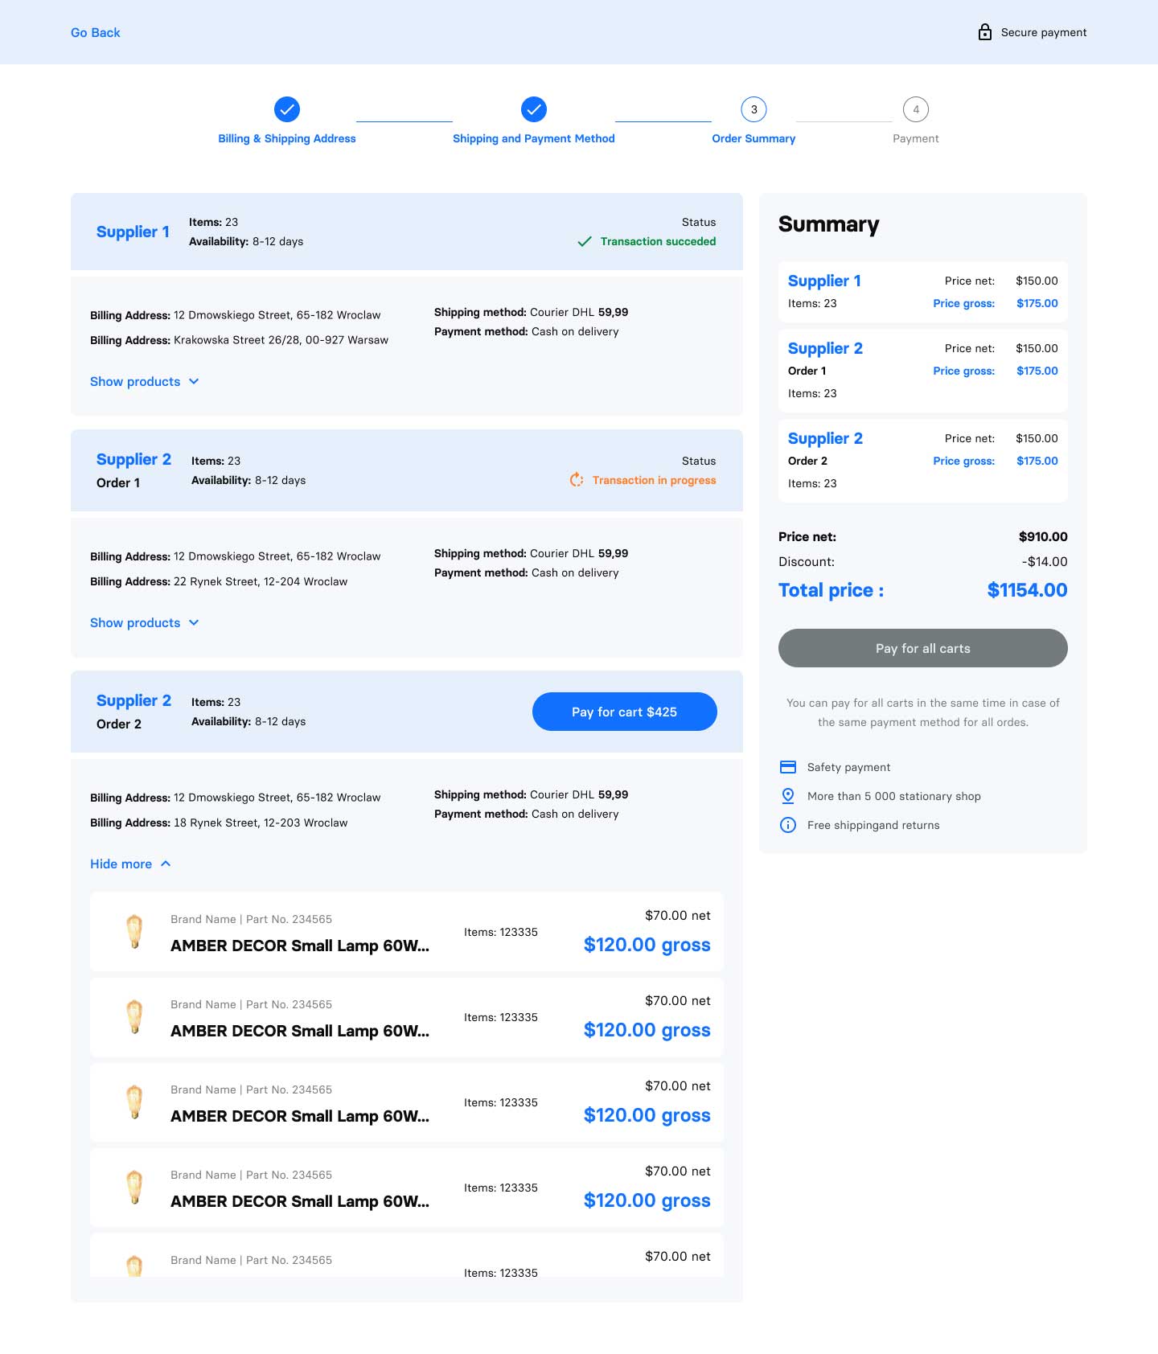Click the stationary shop location pin icon
Viewport: 1158px width, 1354px height.
788,796
